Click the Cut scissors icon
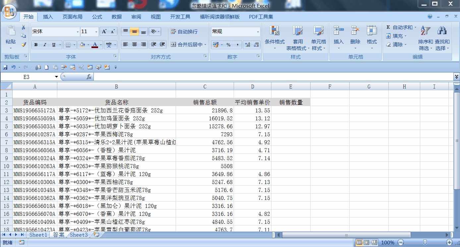 coord(23,28)
